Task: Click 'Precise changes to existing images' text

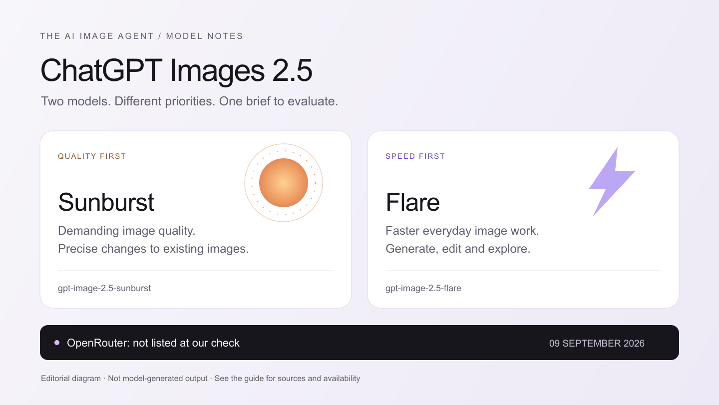Action: tap(153, 249)
